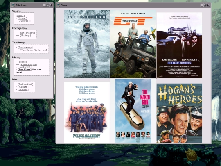Minimize the Site Map window
Viewport: 221px width, 166px height.
[x=44, y=5]
